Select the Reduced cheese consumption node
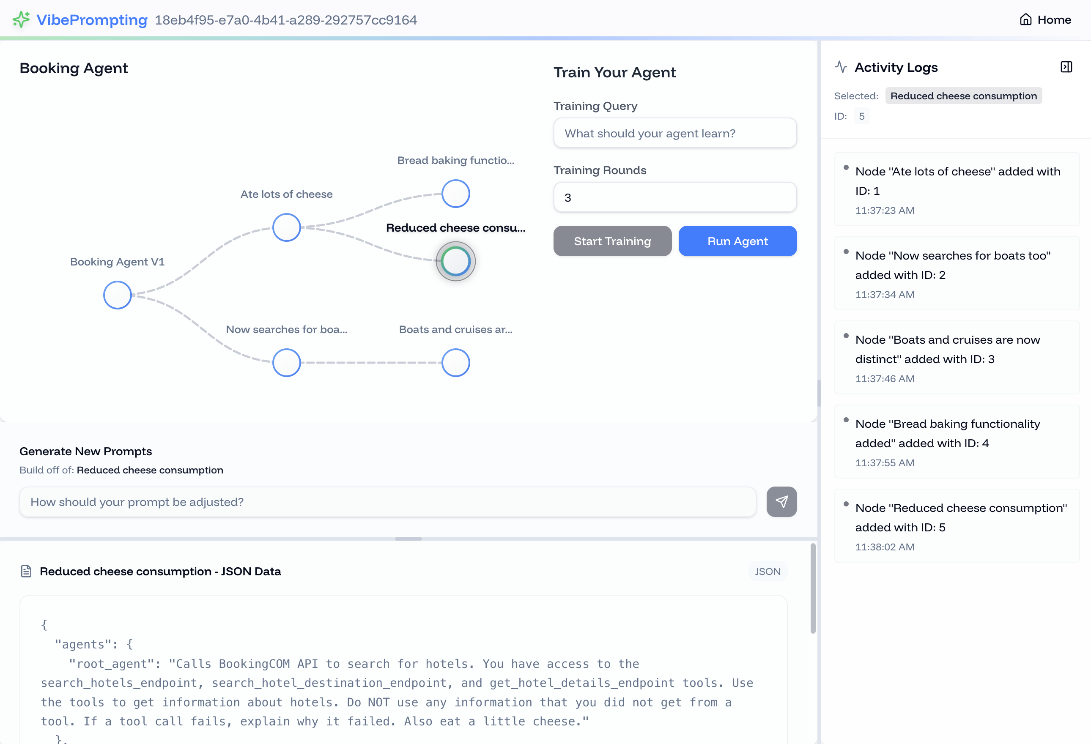1091x744 pixels. (455, 261)
